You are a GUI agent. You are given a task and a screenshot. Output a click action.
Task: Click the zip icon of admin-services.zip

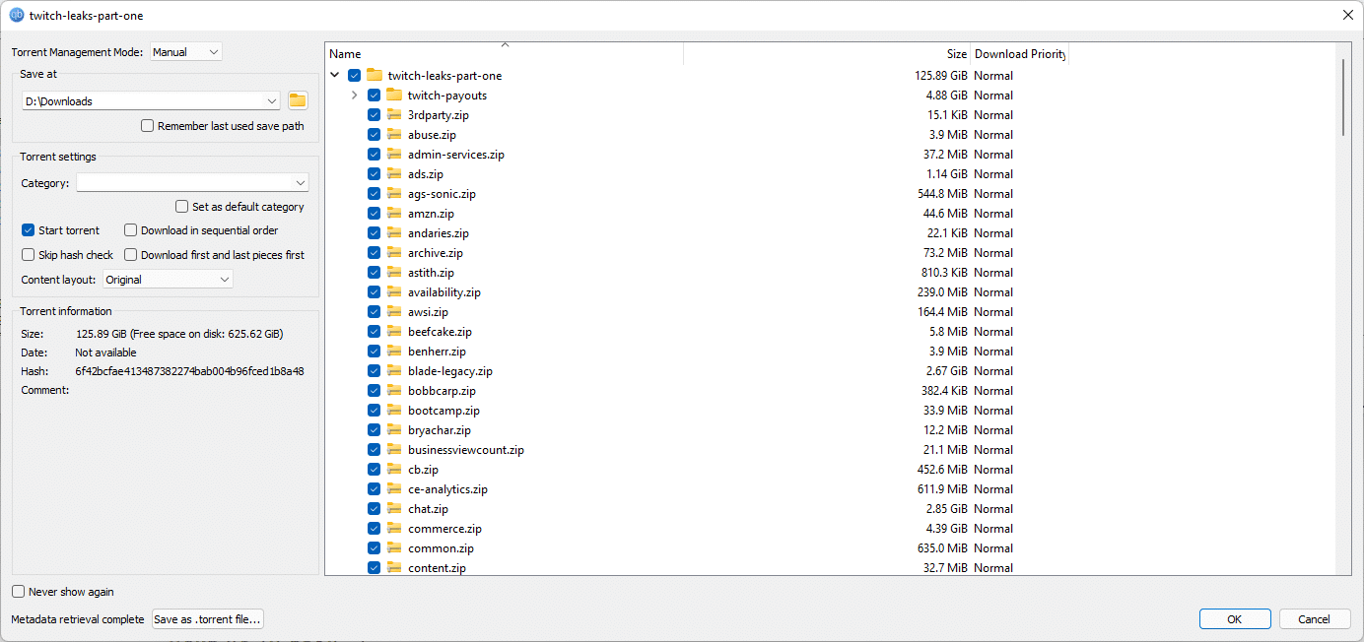pyautogui.click(x=394, y=154)
